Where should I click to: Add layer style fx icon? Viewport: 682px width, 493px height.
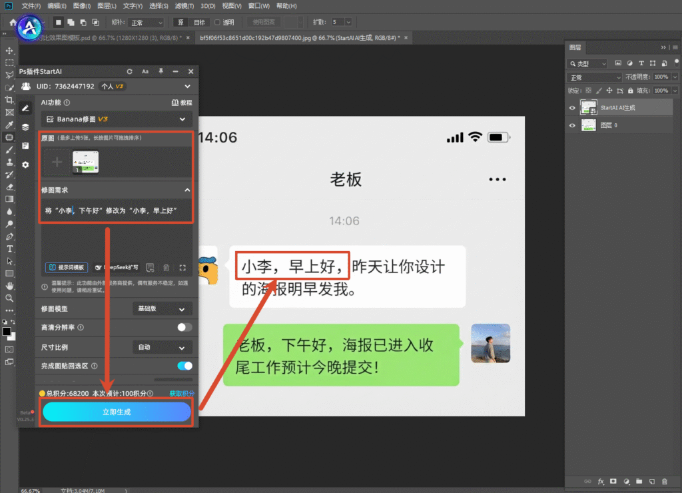click(601, 481)
